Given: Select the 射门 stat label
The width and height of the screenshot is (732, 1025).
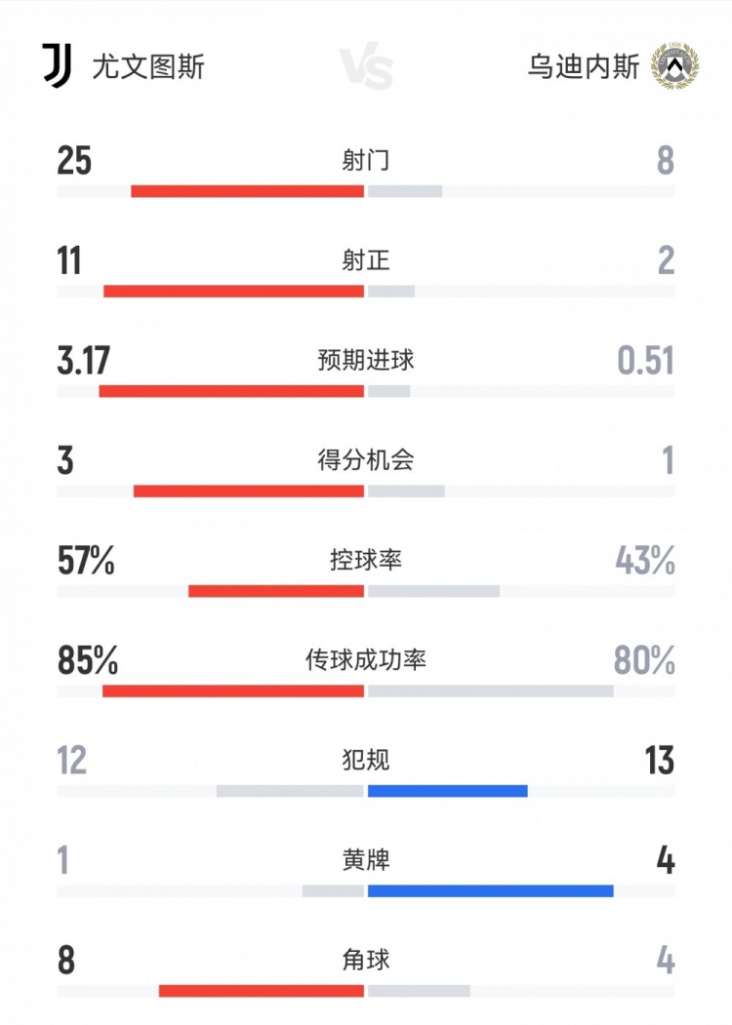Looking at the screenshot, I should click(x=366, y=160).
